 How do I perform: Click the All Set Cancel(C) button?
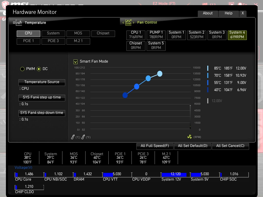pos(230,146)
